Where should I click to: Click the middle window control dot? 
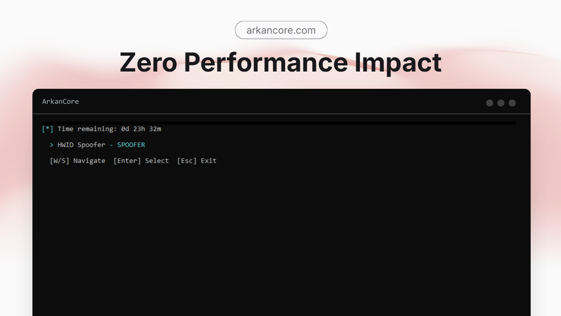[501, 103]
